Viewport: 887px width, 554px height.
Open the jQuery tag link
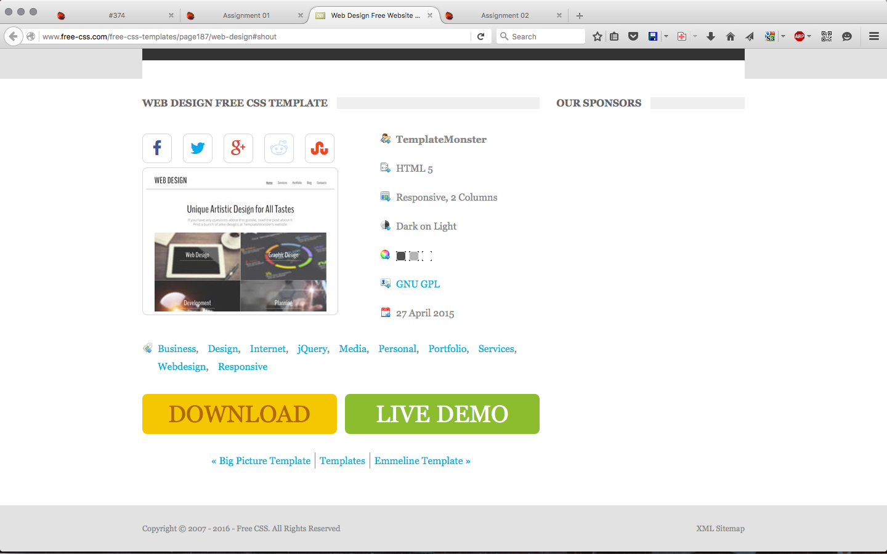pyautogui.click(x=312, y=348)
